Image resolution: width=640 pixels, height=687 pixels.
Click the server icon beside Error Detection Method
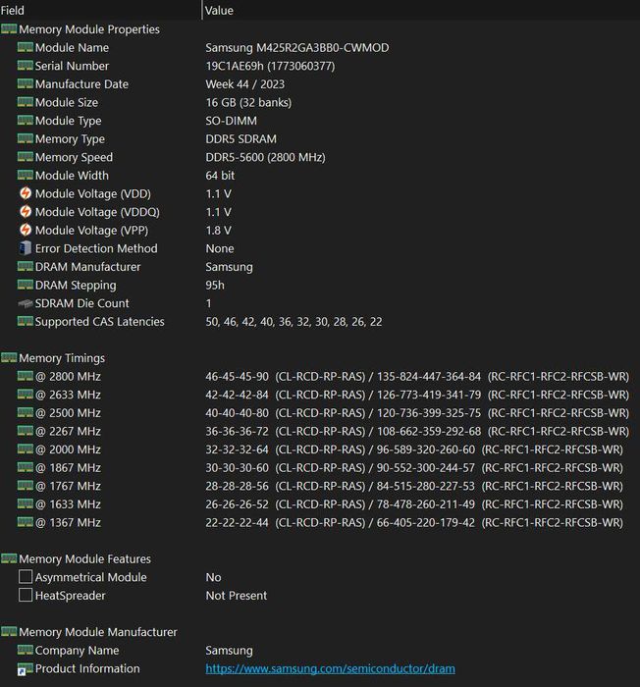[25, 248]
